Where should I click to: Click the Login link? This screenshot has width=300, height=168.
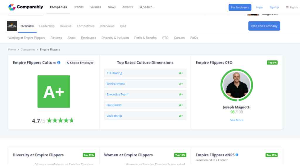pyautogui.click(x=259, y=7)
